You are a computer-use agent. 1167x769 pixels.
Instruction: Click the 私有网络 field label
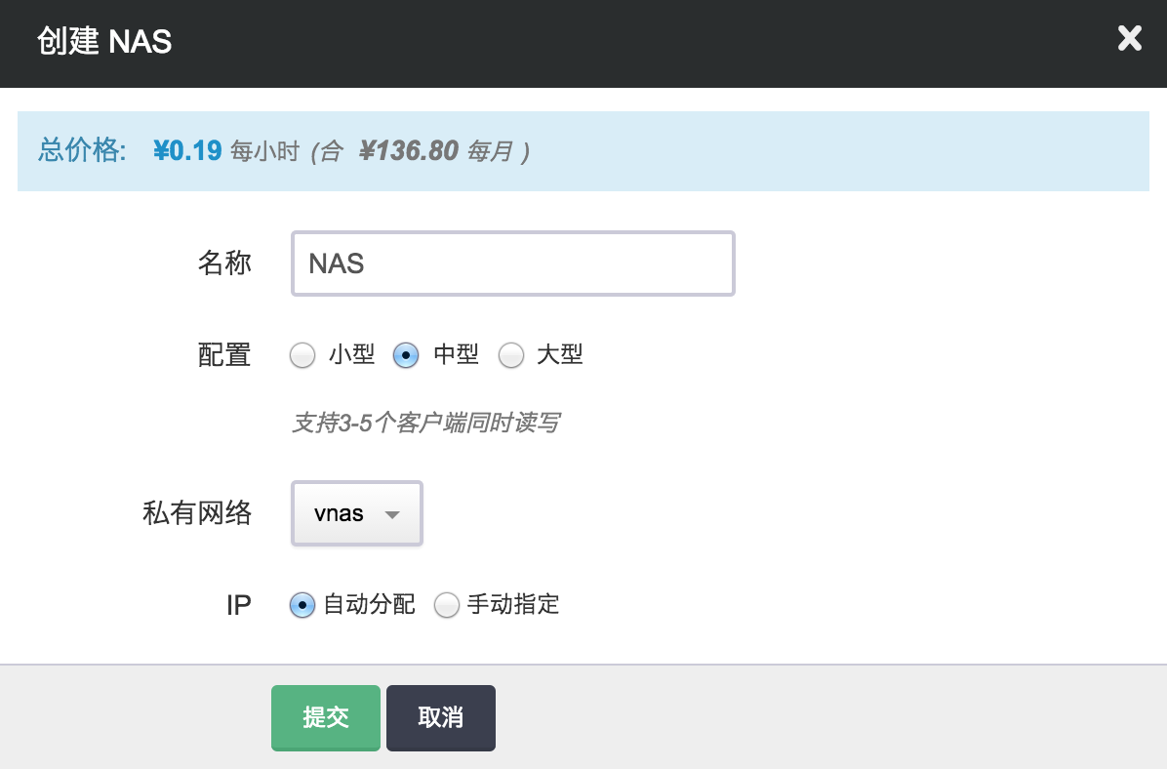point(197,513)
